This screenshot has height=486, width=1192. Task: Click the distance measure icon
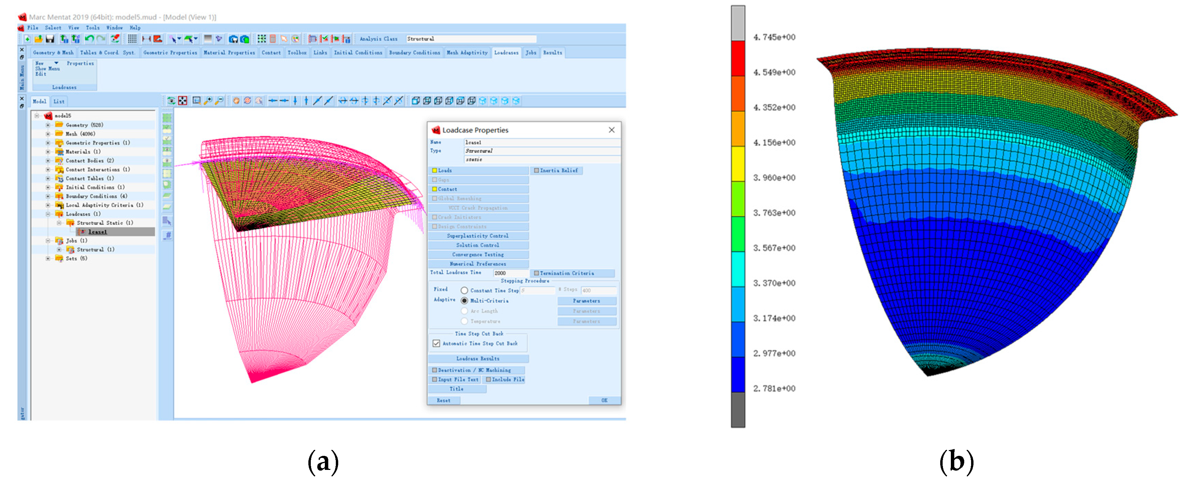(146, 39)
